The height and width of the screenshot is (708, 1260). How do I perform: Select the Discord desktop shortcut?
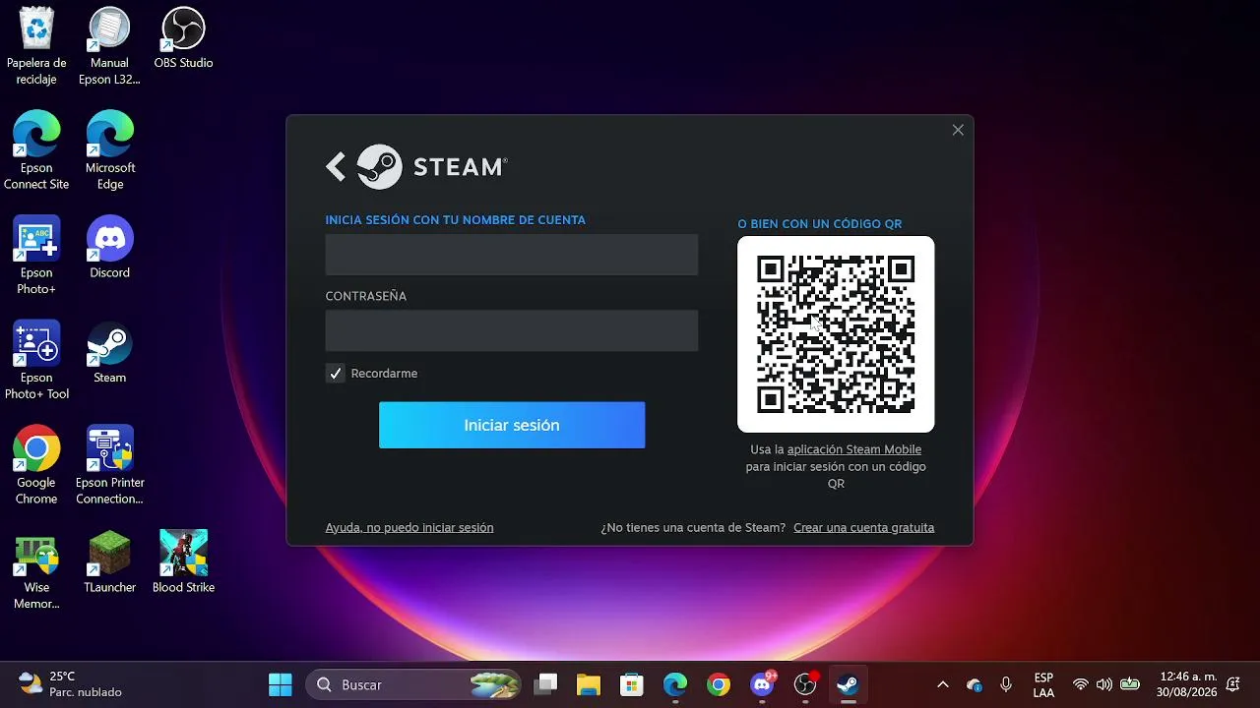(x=110, y=248)
